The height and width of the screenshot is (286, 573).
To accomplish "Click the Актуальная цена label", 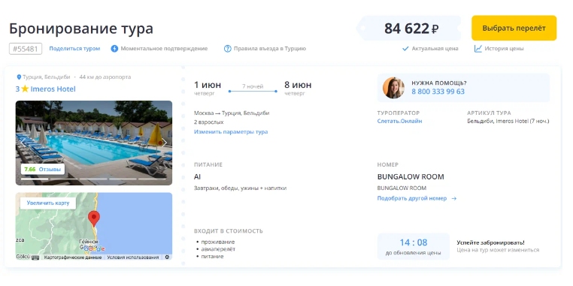I will tap(435, 49).
